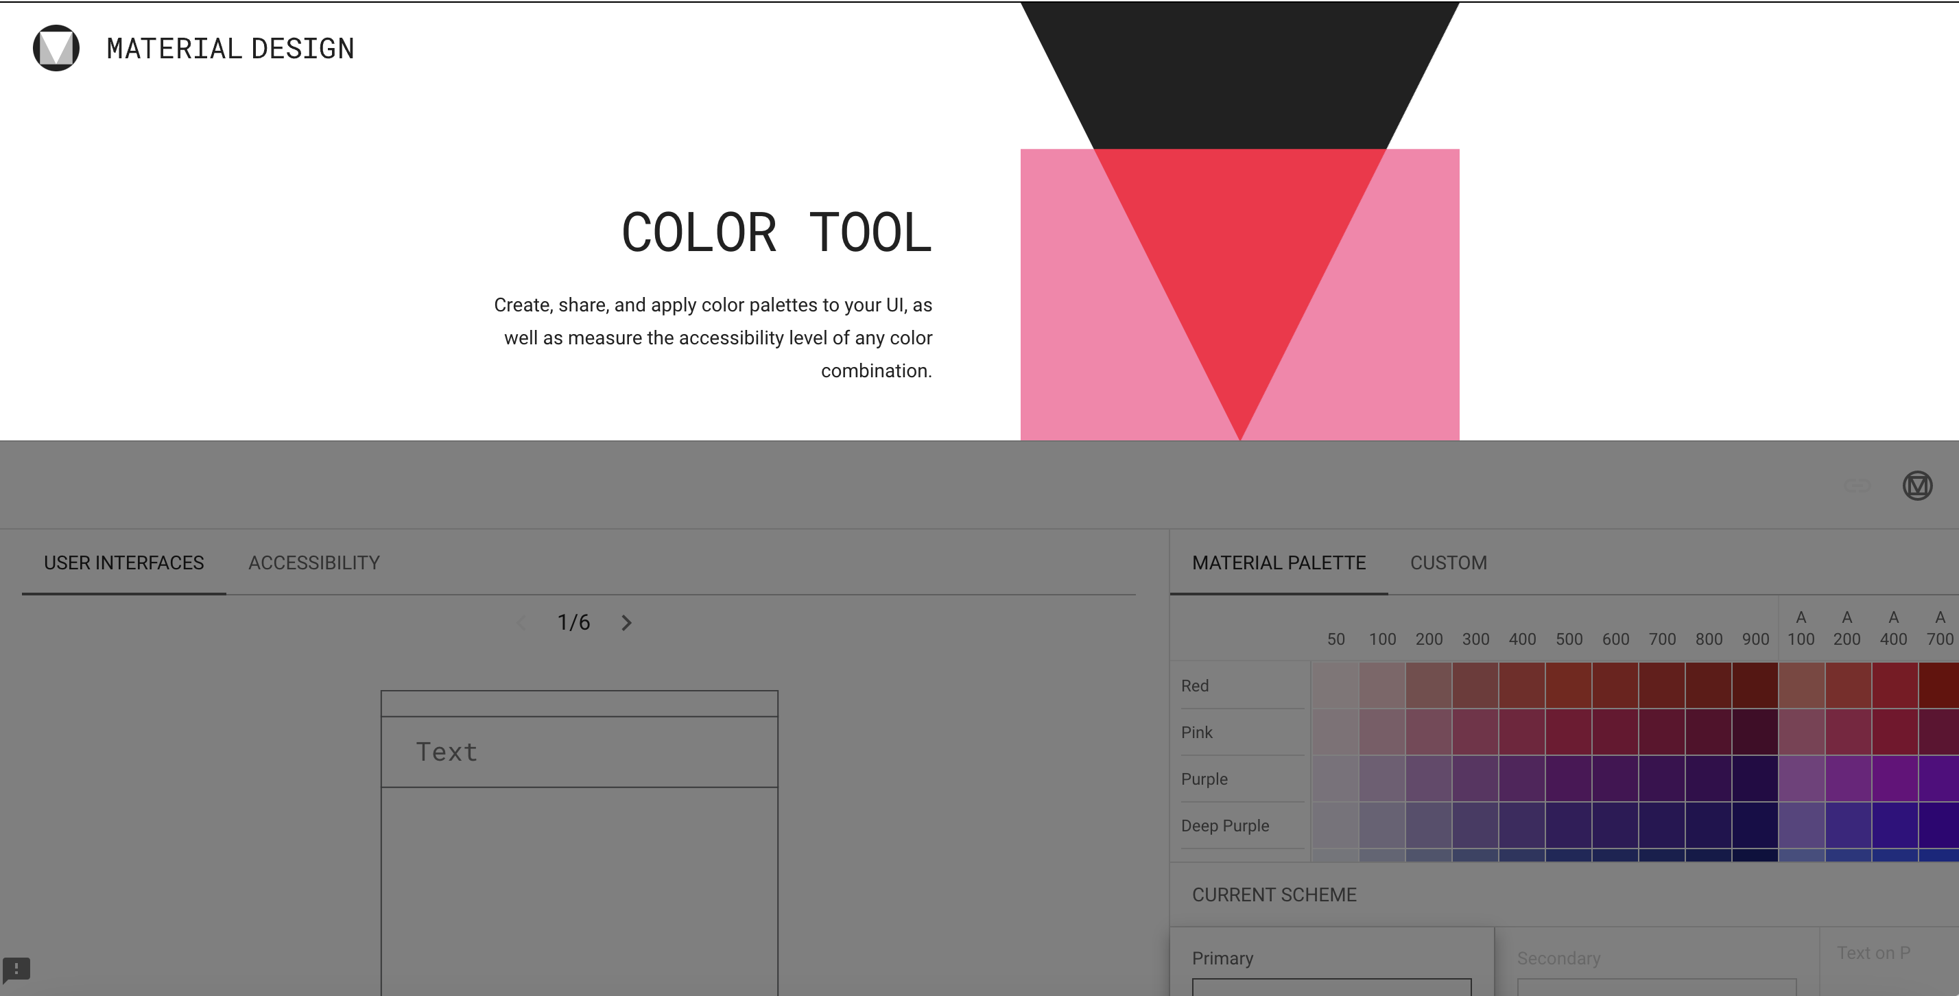Click the Text title in preview mockup
Viewport: 1959px width, 996px height.
(x=447, y=752)
